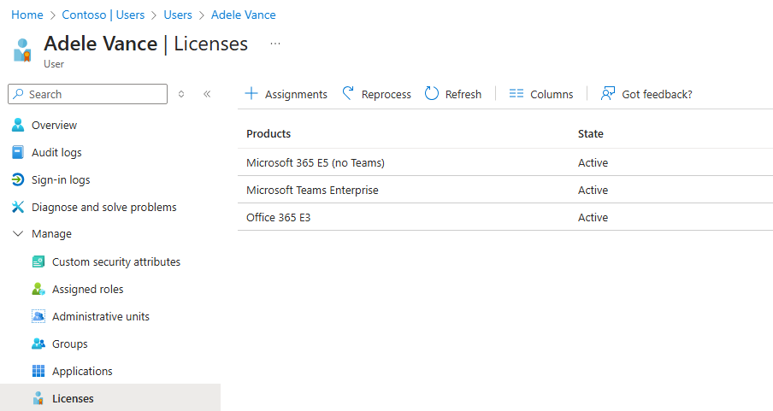Viewport: 773px width, 411px height.
Task: Click the Administrative units icon
Action: [x=38, y=316]
